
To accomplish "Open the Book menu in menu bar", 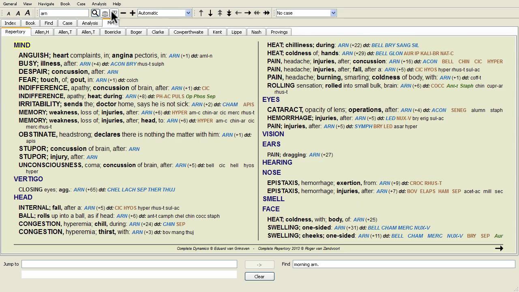I will click(x=65, y=4).
